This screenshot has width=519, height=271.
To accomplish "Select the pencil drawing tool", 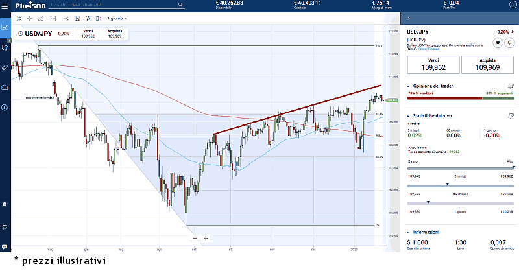I will (42, 18).
